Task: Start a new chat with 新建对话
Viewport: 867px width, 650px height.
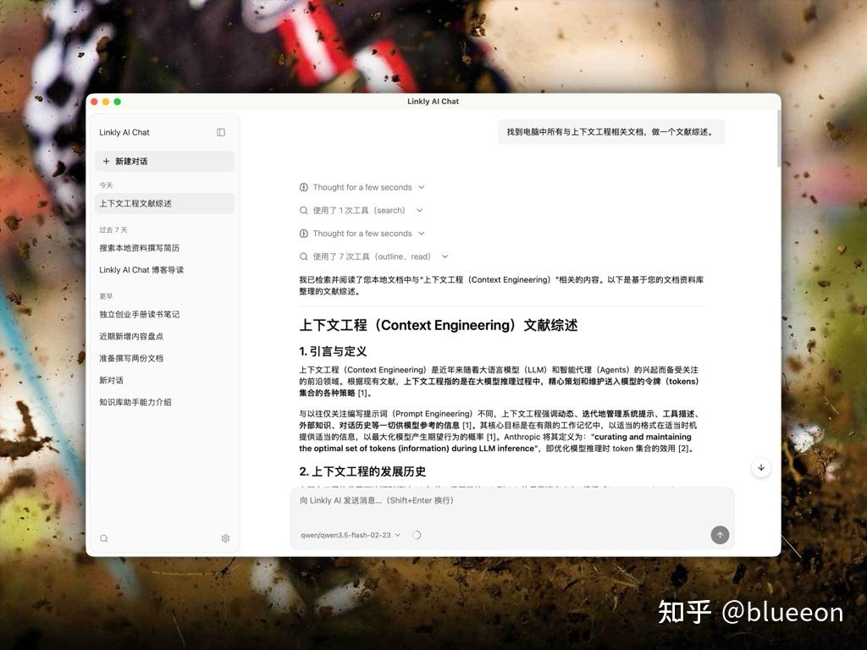Action: [x=165, y=161]
